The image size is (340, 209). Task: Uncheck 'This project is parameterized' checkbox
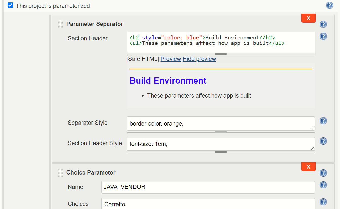[x=10, y=5]
